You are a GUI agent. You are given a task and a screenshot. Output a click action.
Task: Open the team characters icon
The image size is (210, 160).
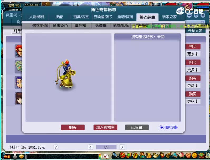[x=142, y=155]
